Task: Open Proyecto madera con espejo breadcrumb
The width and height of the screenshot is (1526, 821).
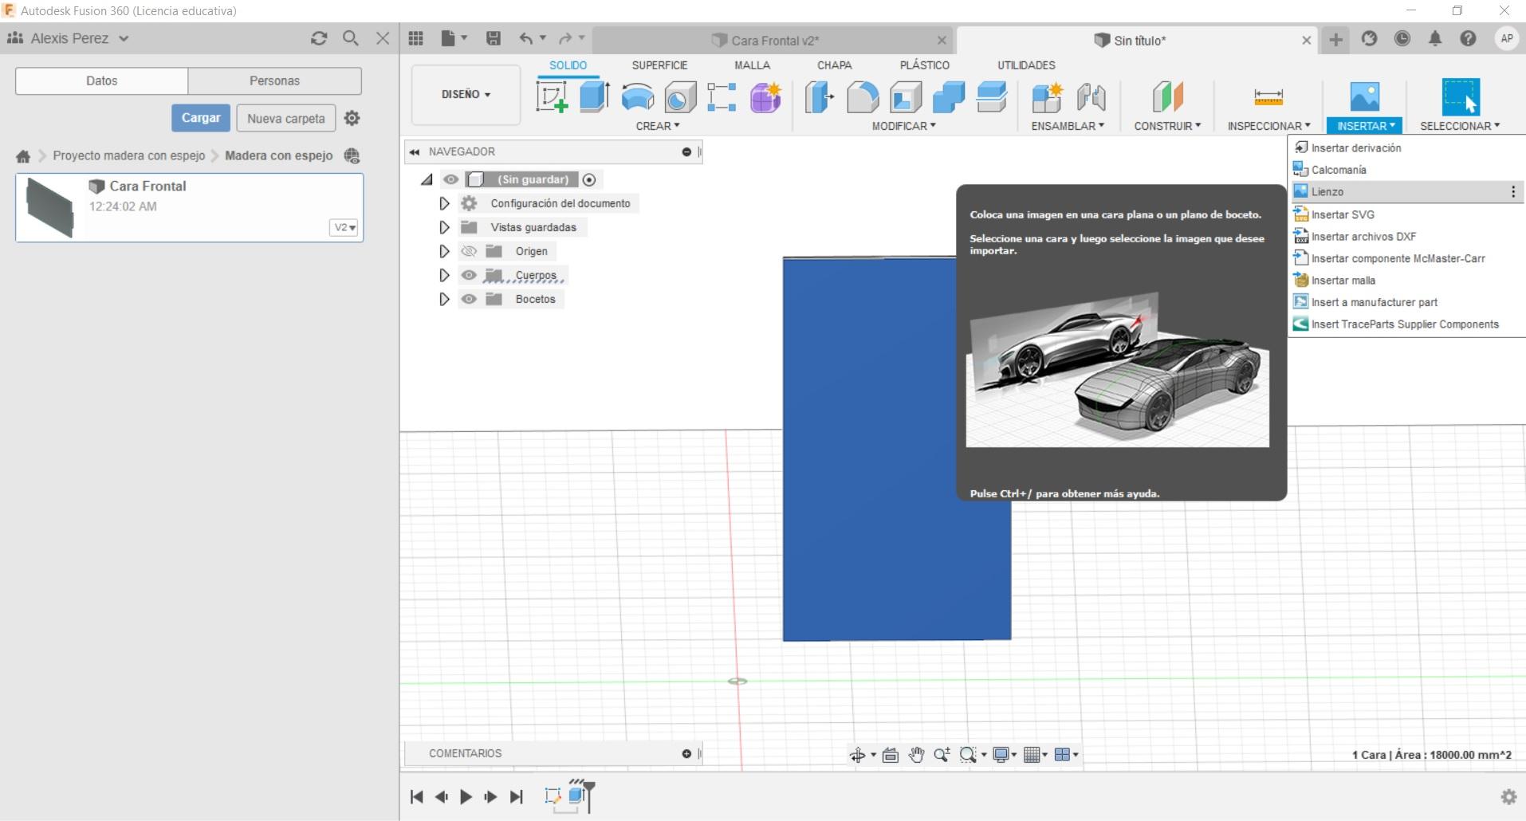Action: click(128, 155)
